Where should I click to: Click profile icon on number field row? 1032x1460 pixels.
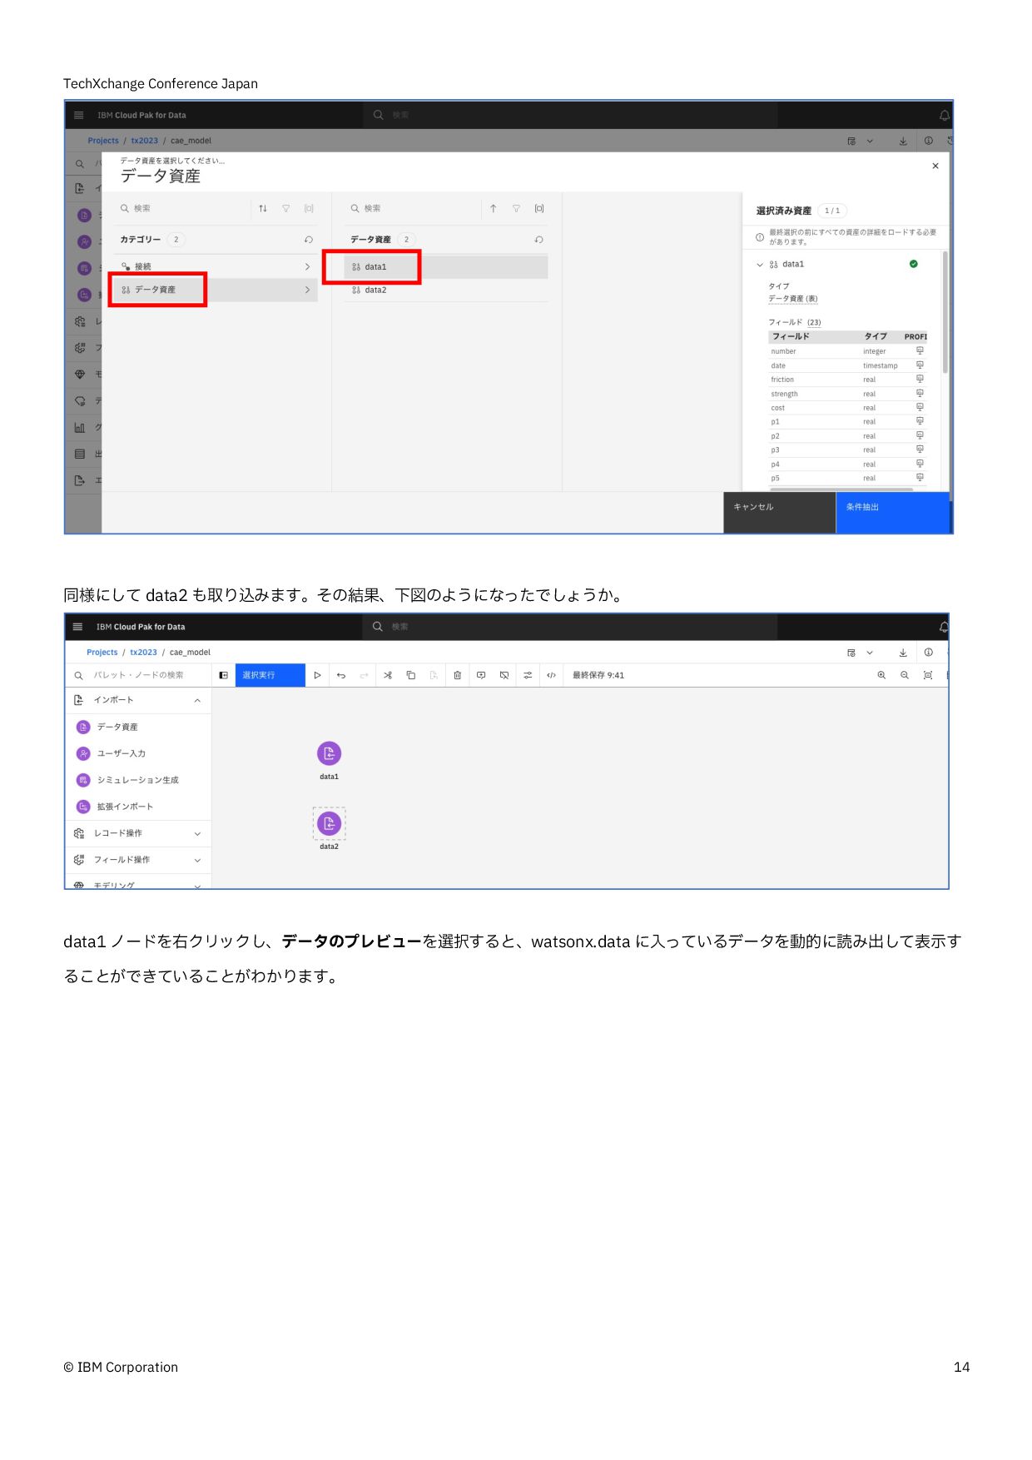920,350
